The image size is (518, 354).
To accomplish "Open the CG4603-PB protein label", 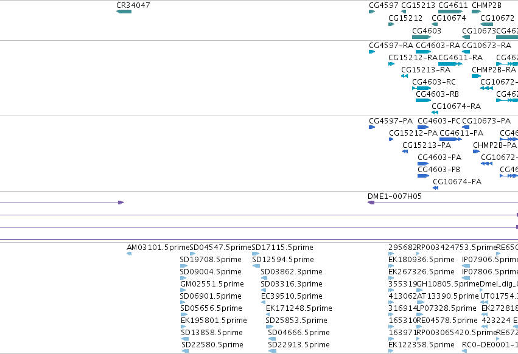I will [439, 170].
